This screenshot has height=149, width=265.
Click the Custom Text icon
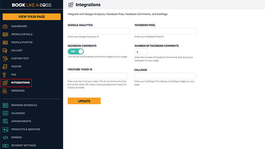(x=5, y=58)
